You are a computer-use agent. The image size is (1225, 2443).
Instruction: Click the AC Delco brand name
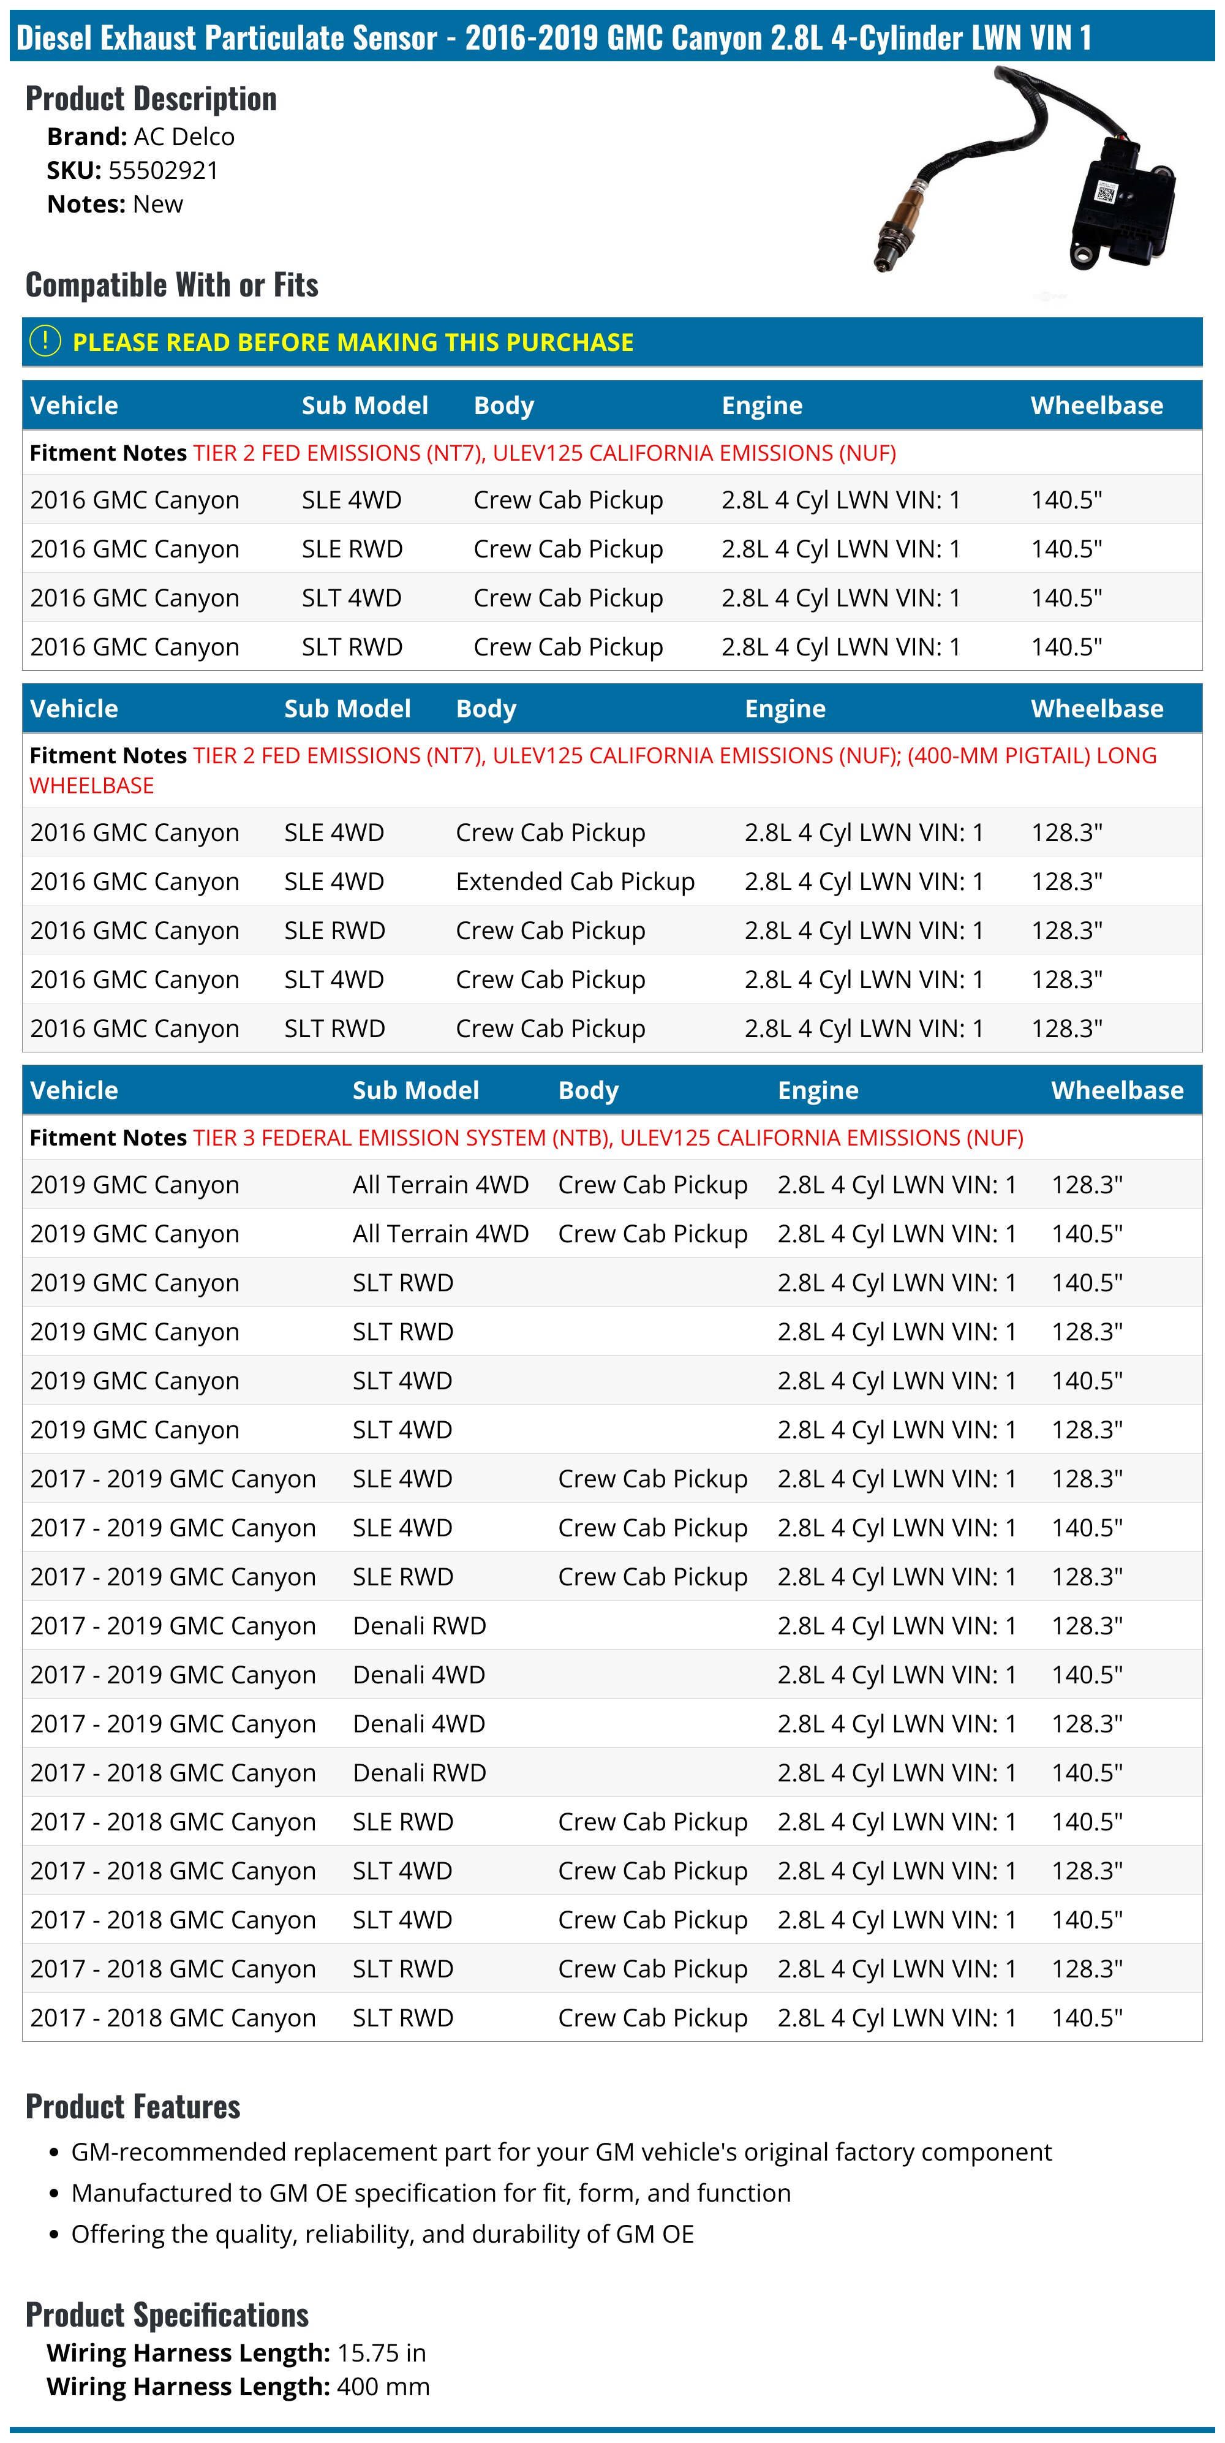(x=184, y=137)
